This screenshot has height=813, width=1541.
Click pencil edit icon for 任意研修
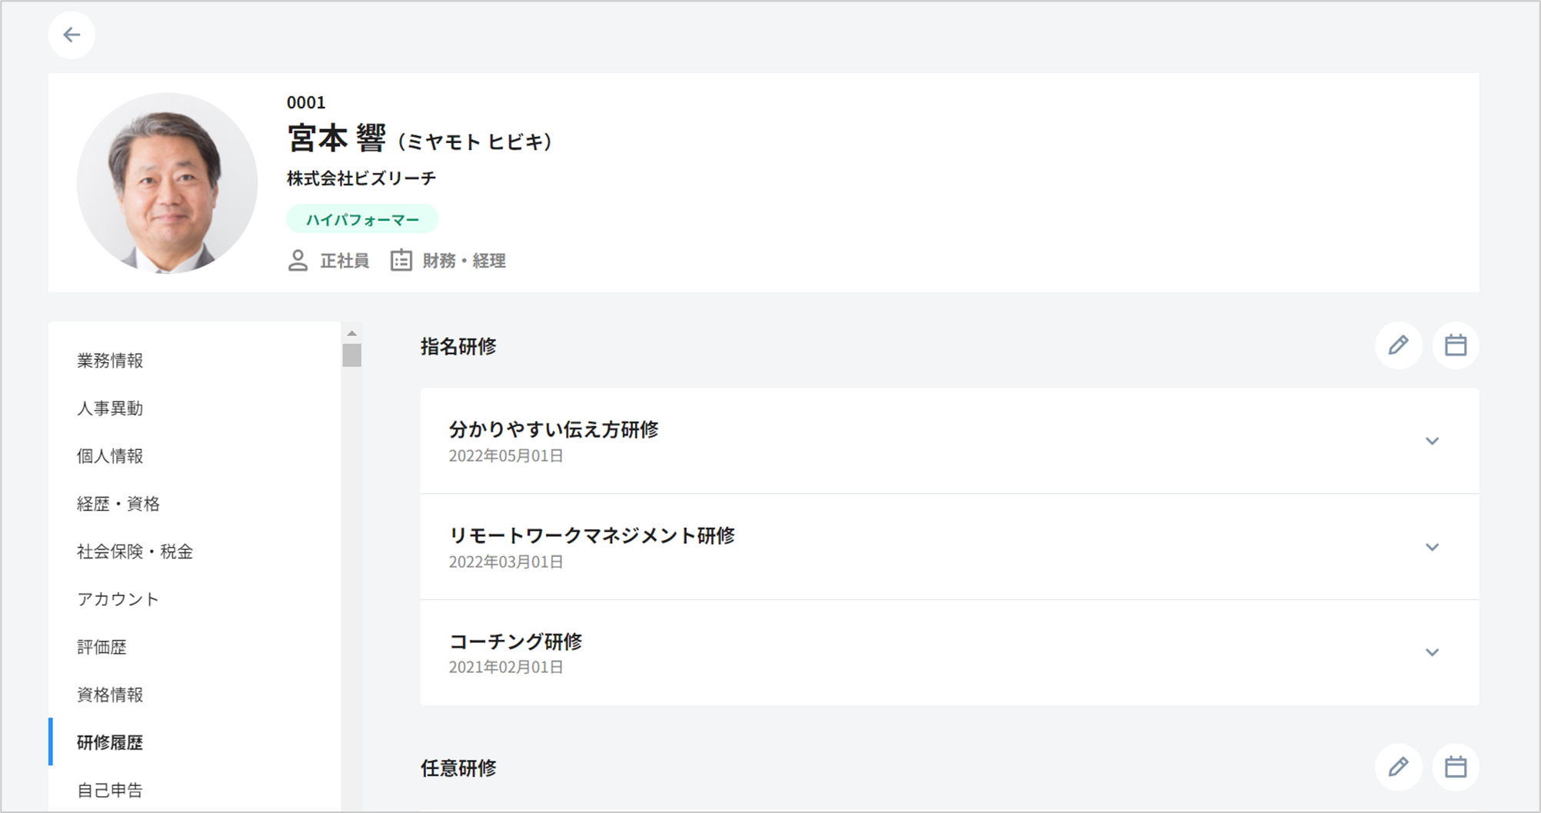(x=1398, y=767)
